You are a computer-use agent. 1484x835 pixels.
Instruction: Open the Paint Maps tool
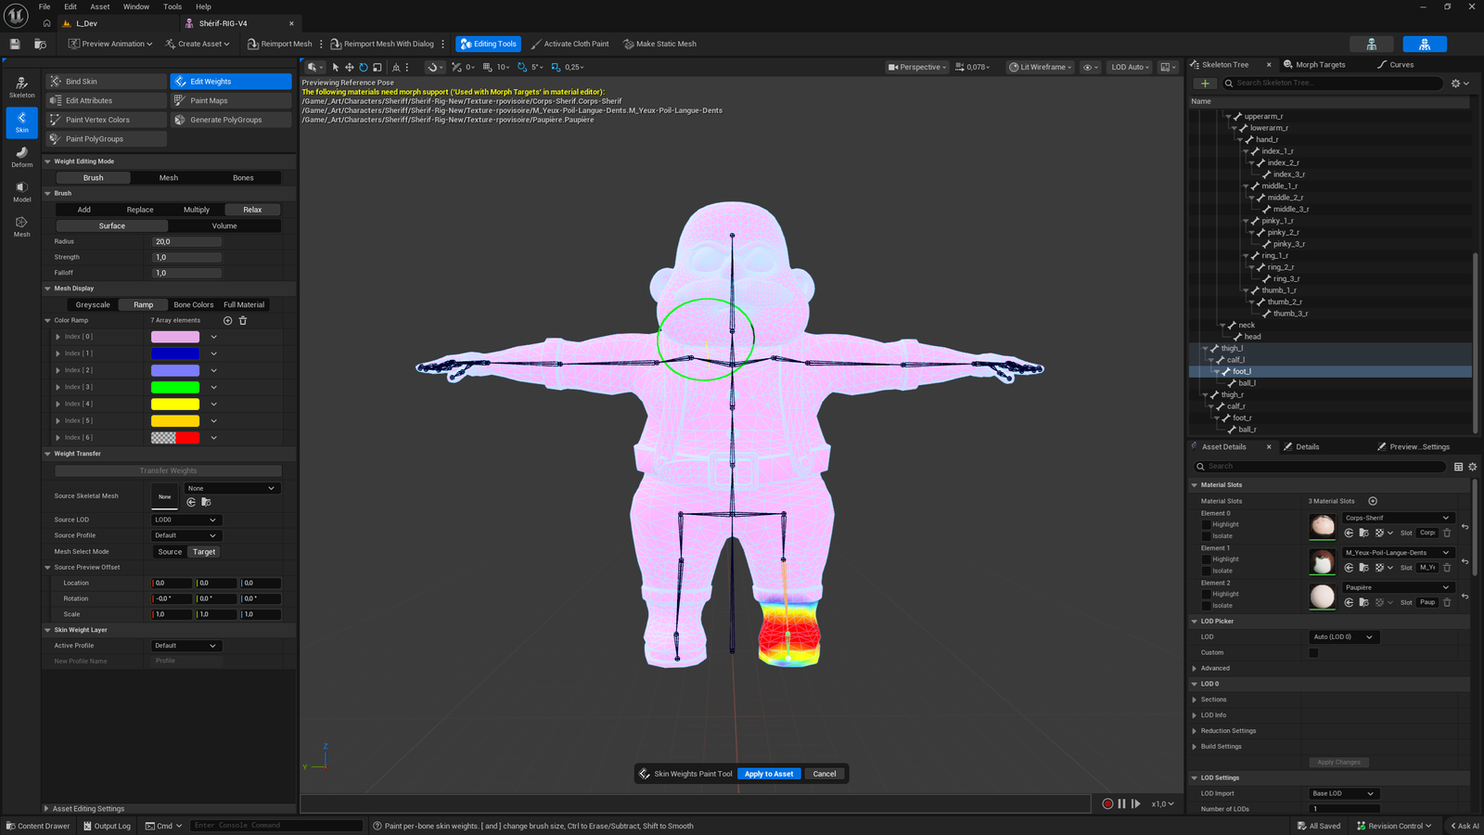231,100
